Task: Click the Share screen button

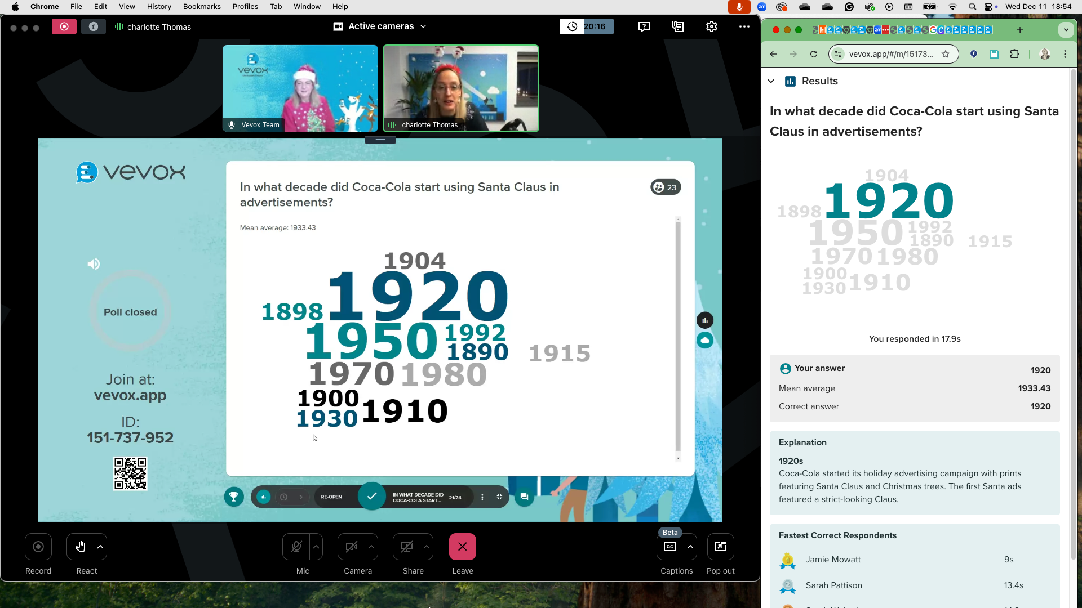Action: (x=406, y=547)
